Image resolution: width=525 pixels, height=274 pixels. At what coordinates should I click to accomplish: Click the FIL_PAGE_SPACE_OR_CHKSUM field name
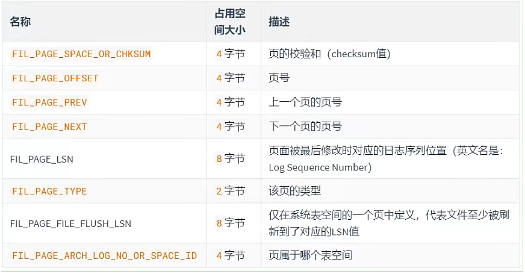(81, 54)
